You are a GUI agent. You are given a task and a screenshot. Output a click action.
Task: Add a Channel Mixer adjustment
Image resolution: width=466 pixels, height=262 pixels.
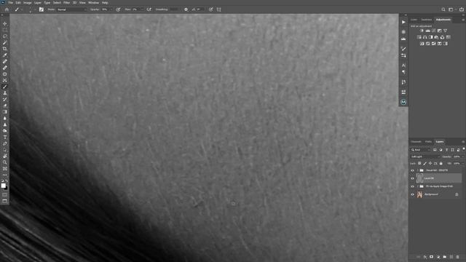442,37
